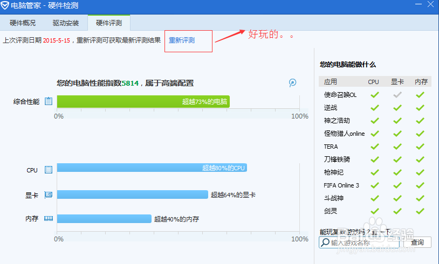Click the last test date 2015-5-15
Image resolution: width=439 pixels, height=264 pixels.
coord(57,40)
